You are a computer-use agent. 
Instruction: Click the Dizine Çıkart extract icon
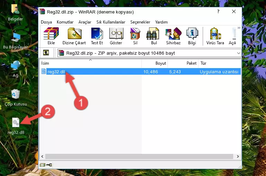tap(74, 36)
